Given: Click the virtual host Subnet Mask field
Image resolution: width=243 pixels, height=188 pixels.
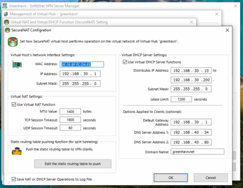Looking at the screenshot, I should (x=80, y=83).
